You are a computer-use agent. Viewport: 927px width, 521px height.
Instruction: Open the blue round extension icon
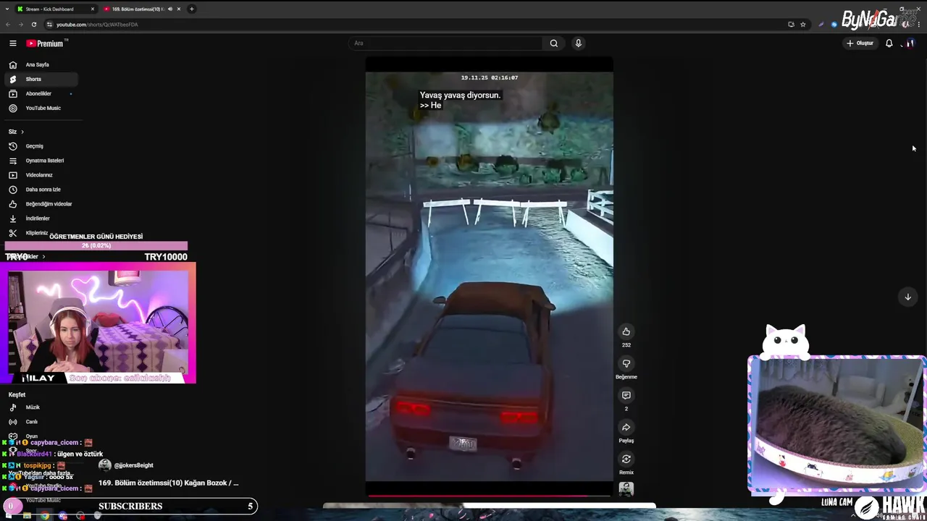click(x=834, y=24)
